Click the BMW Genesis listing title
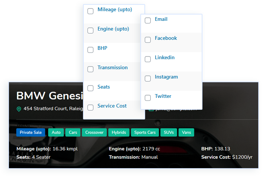Viewport: 262px width, 176px height. [50, 96]
